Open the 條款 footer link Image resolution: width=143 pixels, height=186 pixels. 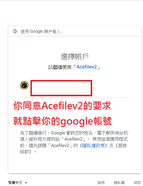click(138, 182)
